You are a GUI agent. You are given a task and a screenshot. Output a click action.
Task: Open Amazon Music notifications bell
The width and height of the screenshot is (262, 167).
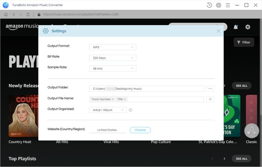click(x=235, y=27)
